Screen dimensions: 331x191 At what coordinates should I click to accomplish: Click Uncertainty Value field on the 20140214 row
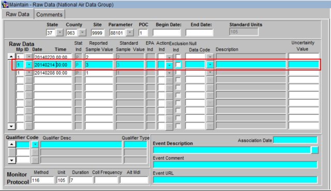pyautogui.click(x=304, y=65)
